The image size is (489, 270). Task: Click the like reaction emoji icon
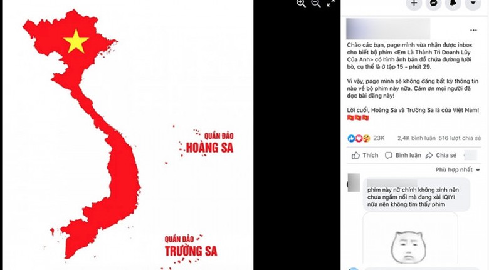tap(351, 138)
